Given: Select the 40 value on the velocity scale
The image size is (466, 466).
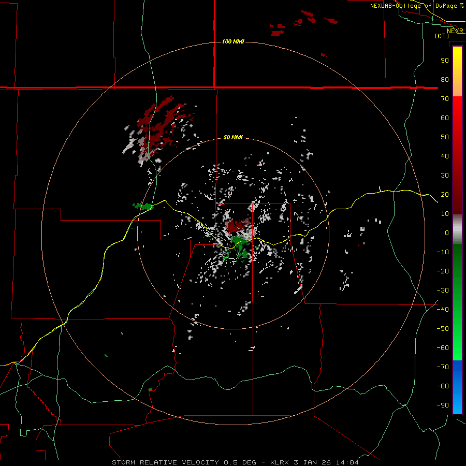Looking at the screenshot, I should 445,156.
